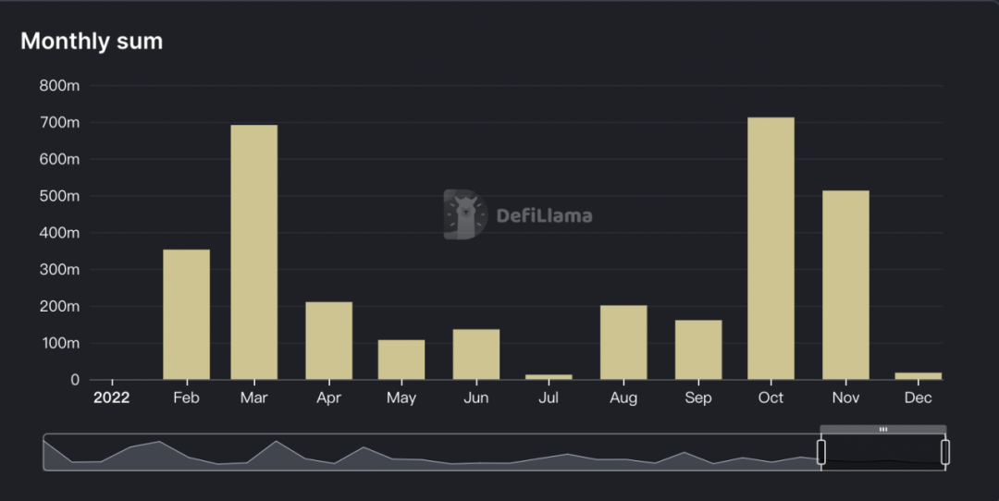Click the May bar
The height and width of the screenshot is (501, 999).
[x=401, y=360]
